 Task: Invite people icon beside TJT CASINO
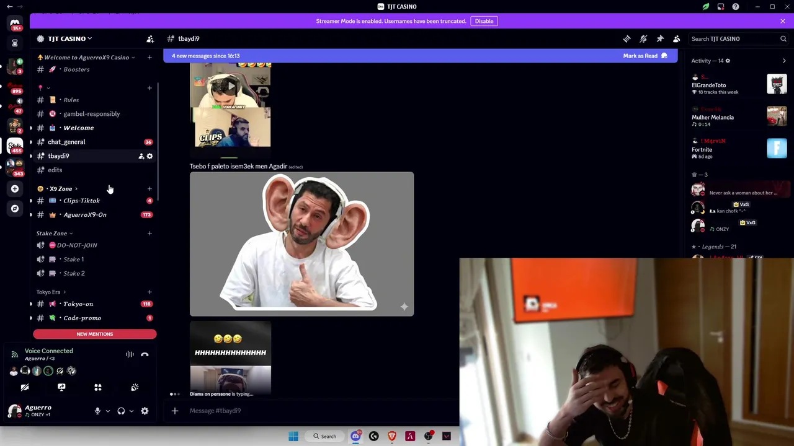point(150,38)
